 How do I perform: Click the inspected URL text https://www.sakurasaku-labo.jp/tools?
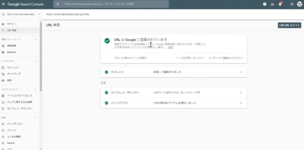[68, 14]
